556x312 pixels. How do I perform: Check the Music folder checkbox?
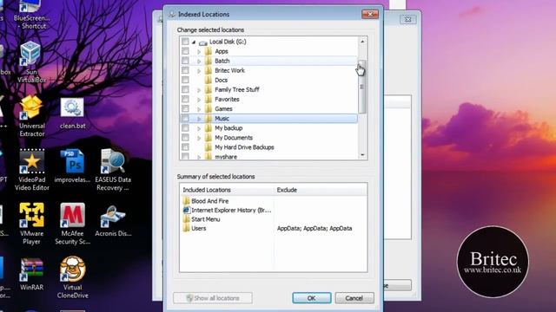pyautogui.click(x=185, y=118)
